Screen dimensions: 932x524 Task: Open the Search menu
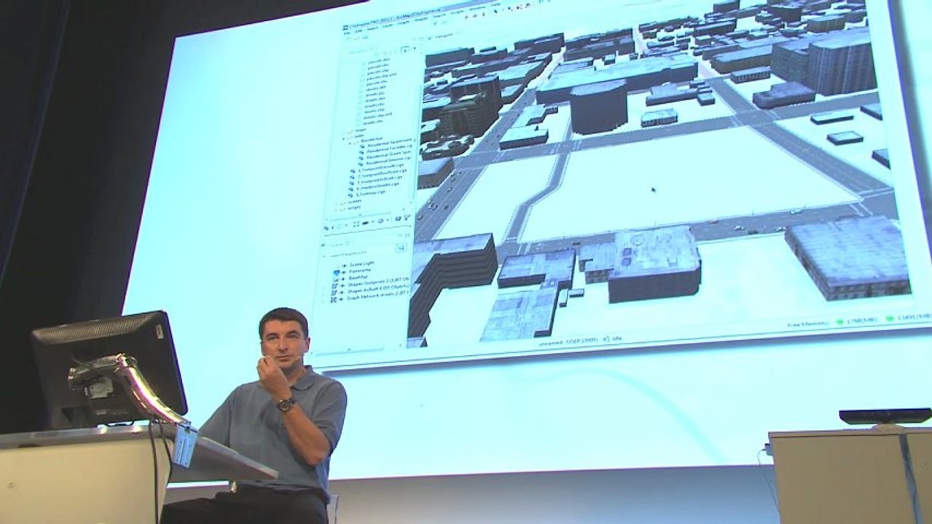(x=439, y=15)
